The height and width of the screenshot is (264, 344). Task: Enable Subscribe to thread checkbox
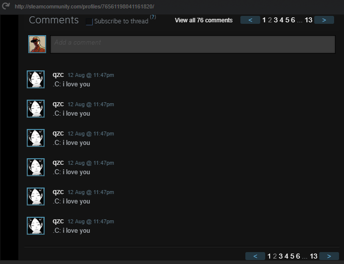[89, 21]
